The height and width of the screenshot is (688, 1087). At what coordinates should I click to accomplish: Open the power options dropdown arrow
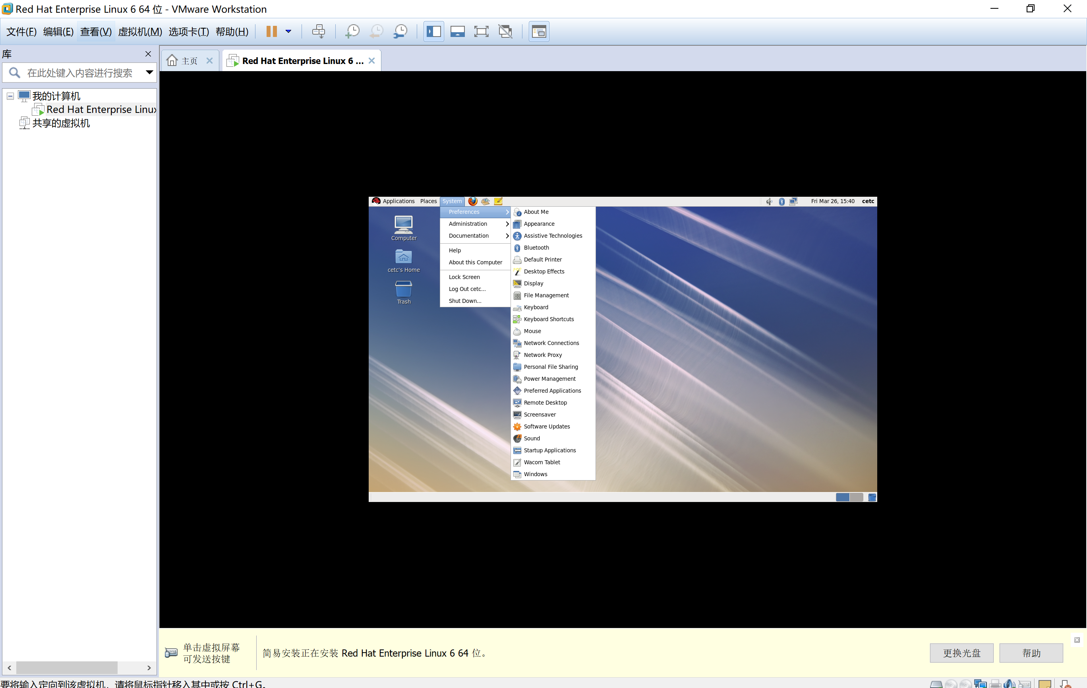click(x=288, y=31)
